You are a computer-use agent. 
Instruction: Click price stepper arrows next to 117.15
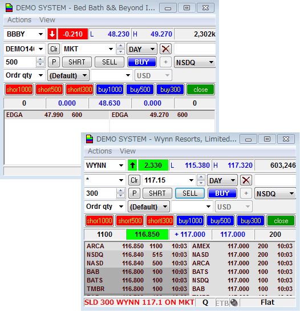tap(201, 180)
